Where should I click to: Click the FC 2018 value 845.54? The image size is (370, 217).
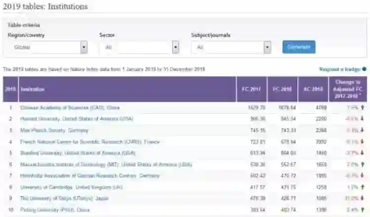pos(288,119)
